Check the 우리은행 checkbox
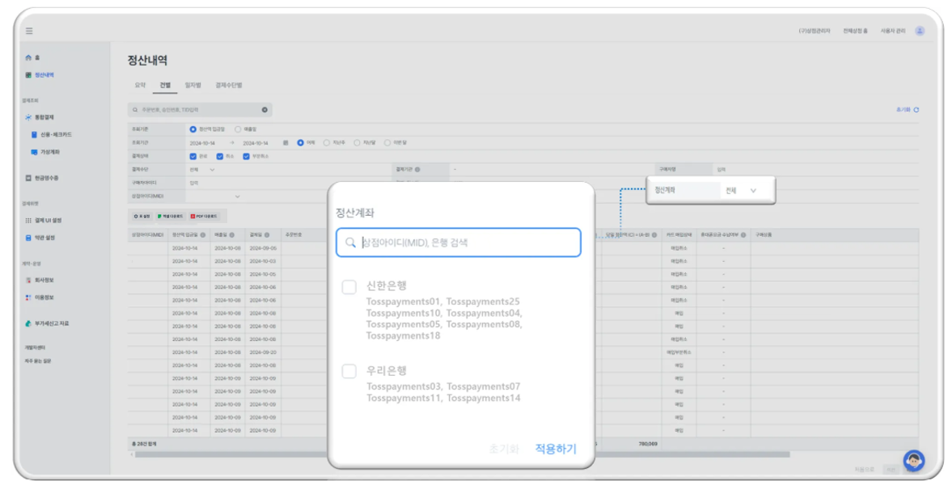Screen dimensions: 952x481 [x=349, y=371]
